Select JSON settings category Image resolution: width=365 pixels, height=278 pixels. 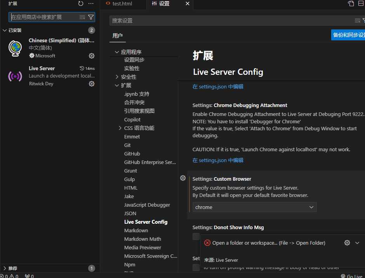[x=130, y=213]
